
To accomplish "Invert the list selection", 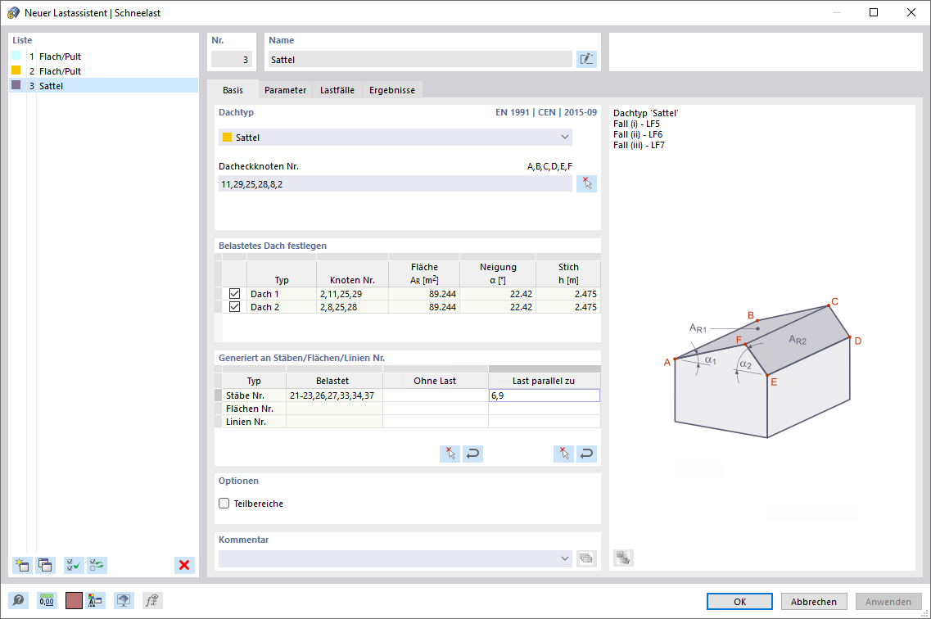I will (x=97, y=565).
